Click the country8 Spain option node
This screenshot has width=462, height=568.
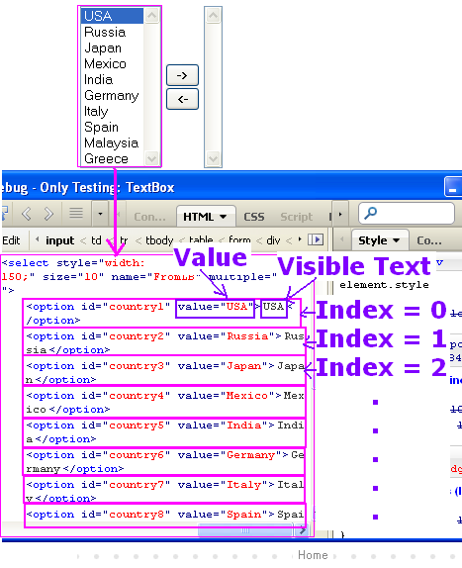[x=165, y=515]
